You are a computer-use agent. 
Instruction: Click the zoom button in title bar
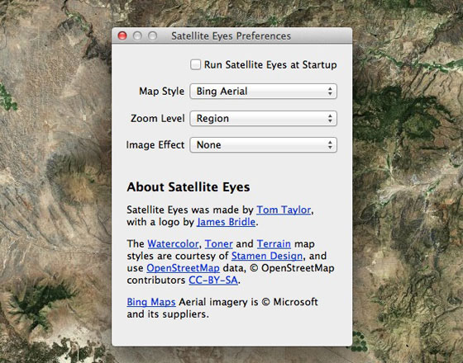152,36
